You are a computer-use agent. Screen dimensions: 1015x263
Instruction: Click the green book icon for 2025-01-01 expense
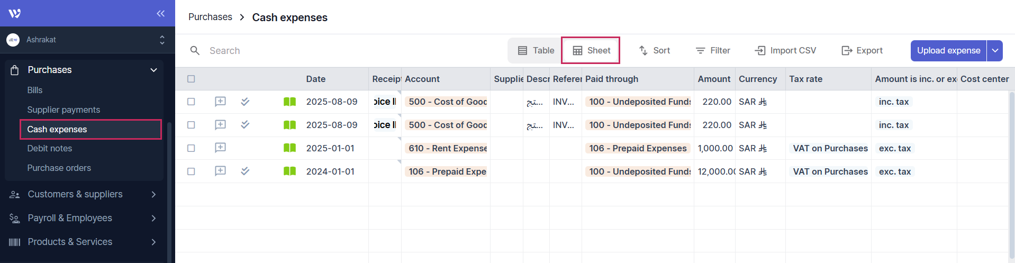(x=289, y=148)
